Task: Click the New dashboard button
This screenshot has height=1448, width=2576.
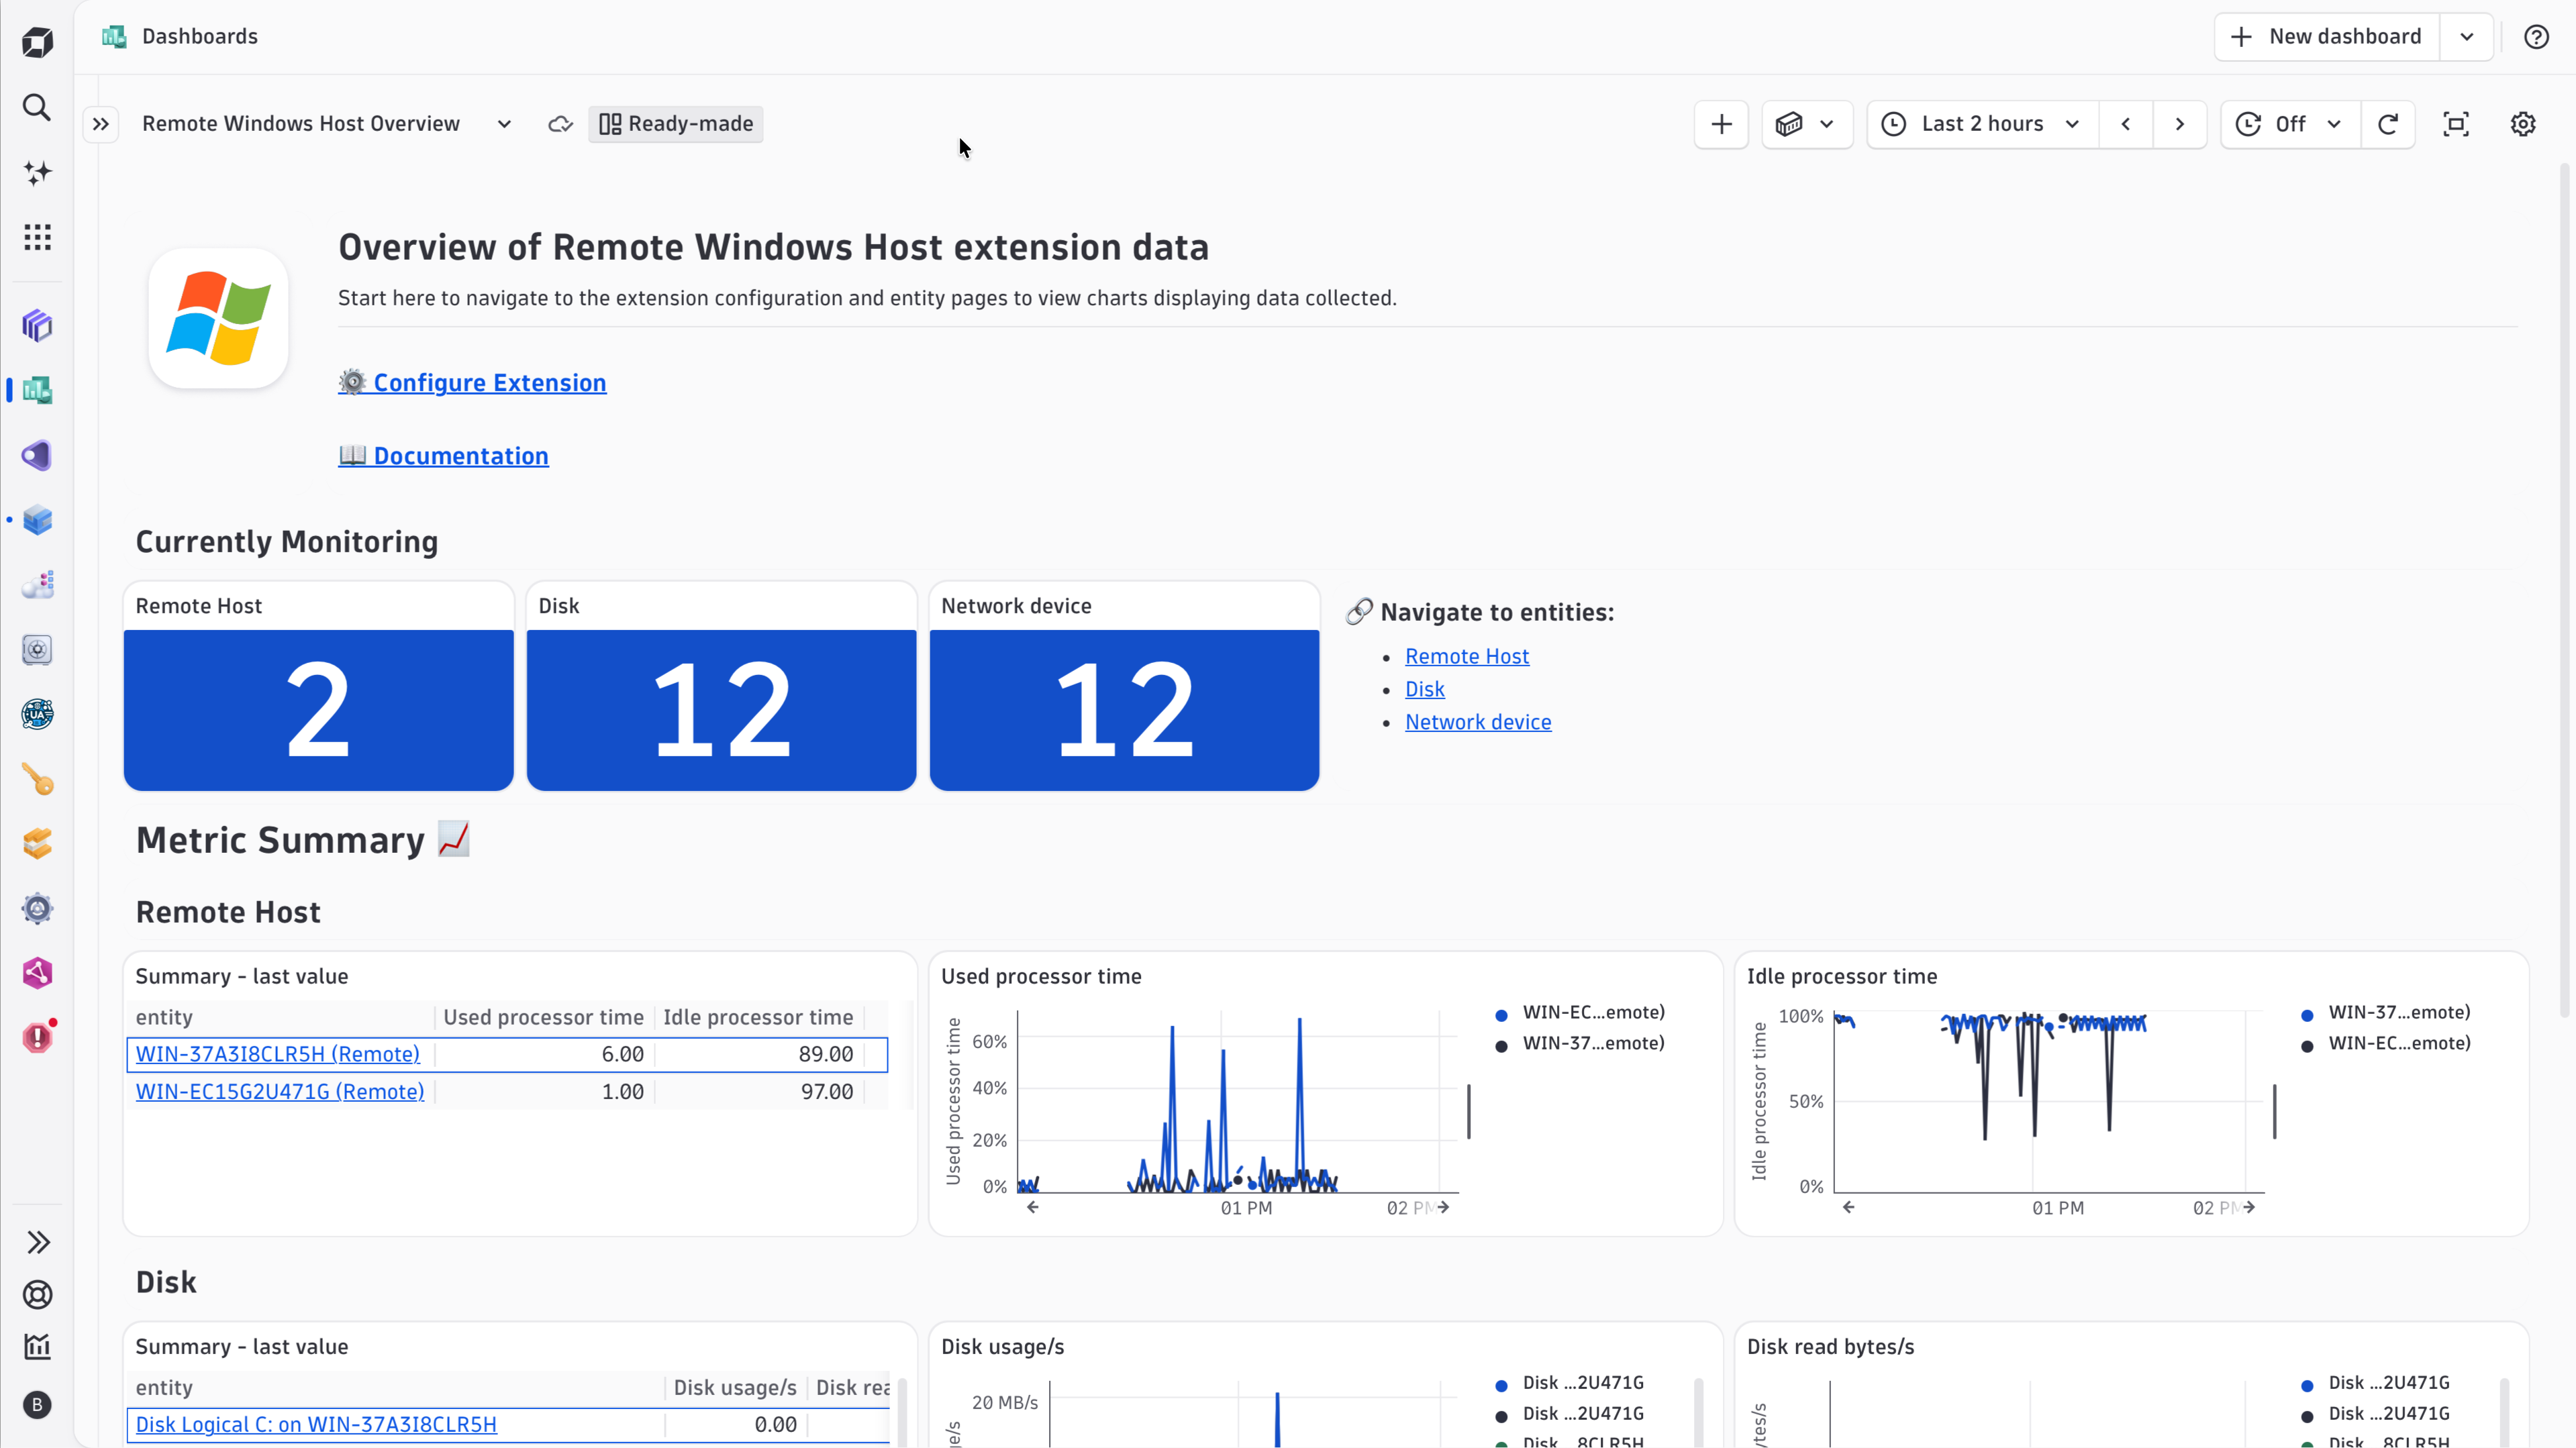Action: click(x=2326, y=37)
